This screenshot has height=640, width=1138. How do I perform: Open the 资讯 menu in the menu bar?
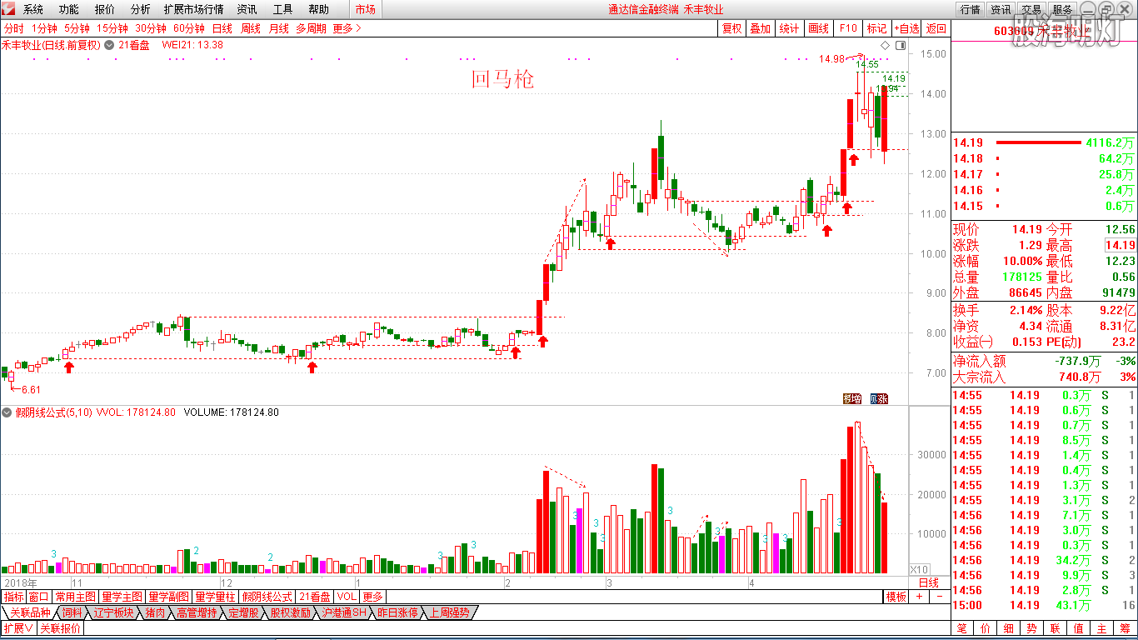pos(247,9)
